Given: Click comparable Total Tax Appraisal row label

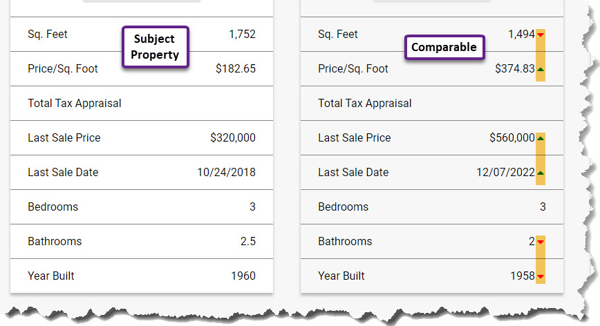Looking at the screenshot, I should coord(365,103).
